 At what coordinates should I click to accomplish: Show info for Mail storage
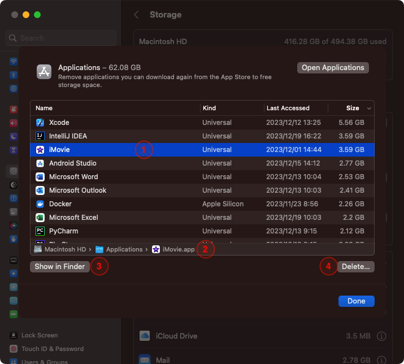[381, 360]
